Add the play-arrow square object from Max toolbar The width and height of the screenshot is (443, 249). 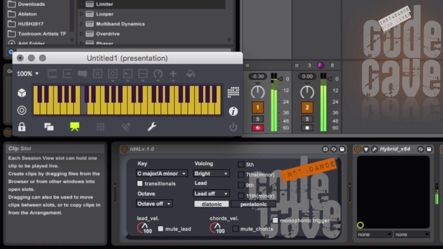pos(128,74)
